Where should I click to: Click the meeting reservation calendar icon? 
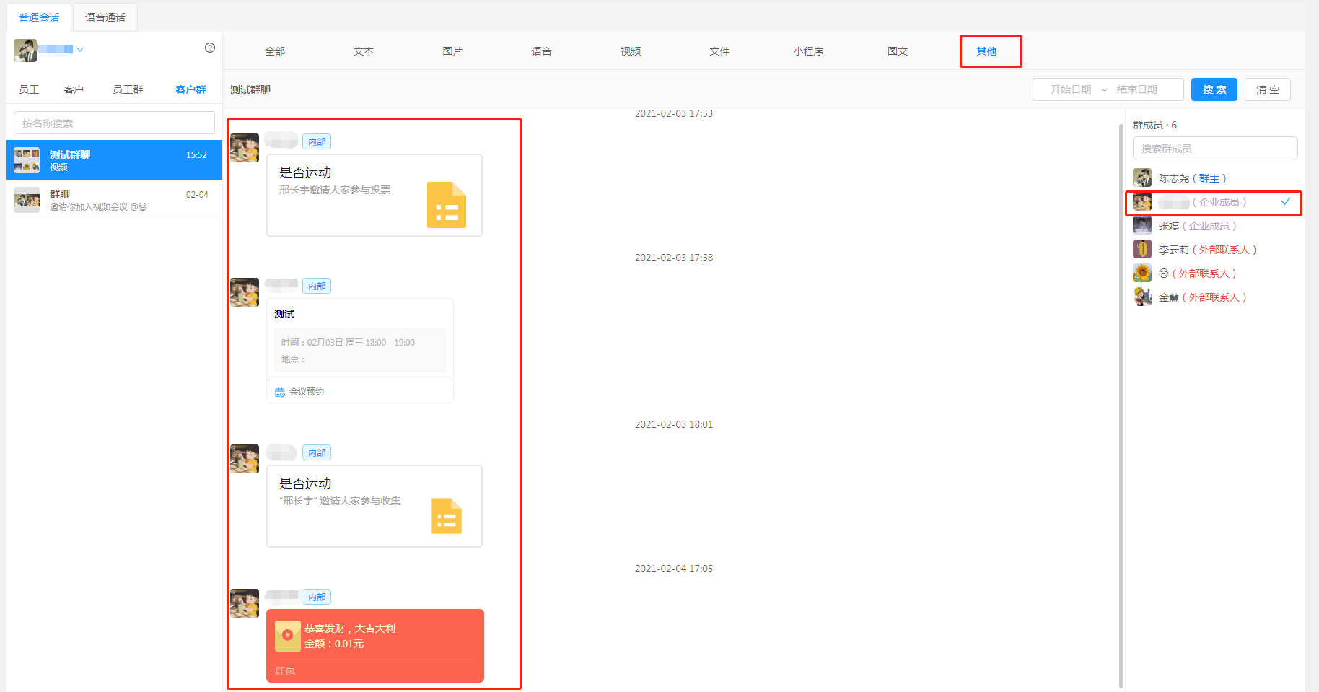coord(280,392)
